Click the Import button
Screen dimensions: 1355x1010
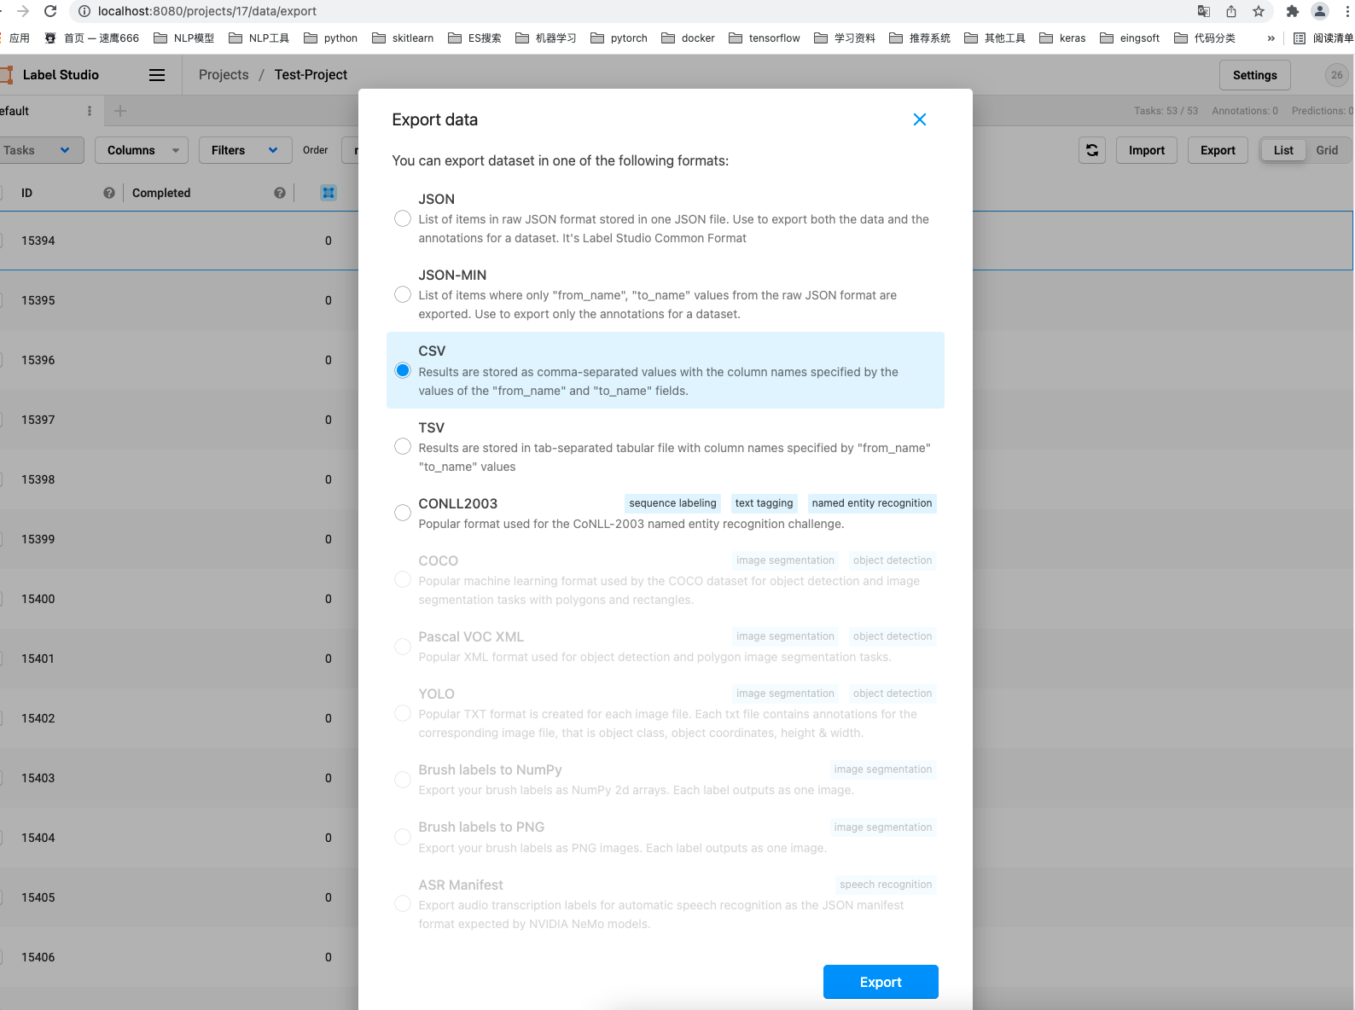[x=1147, y=150]
